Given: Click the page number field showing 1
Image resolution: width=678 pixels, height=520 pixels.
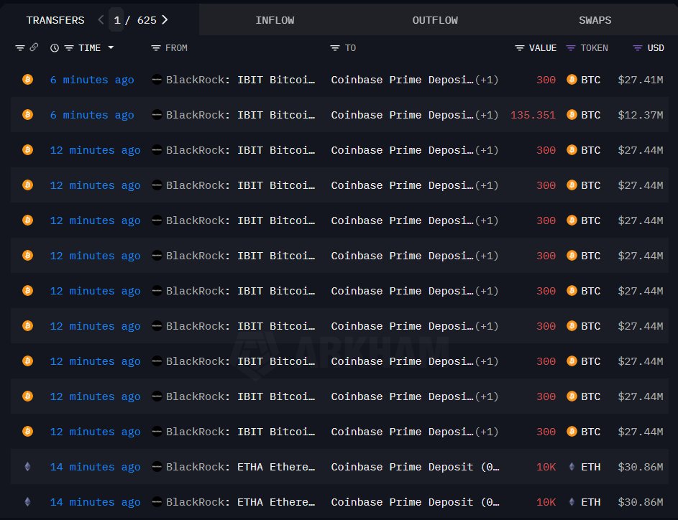Looking at the screenshot, I should [116, 20].
